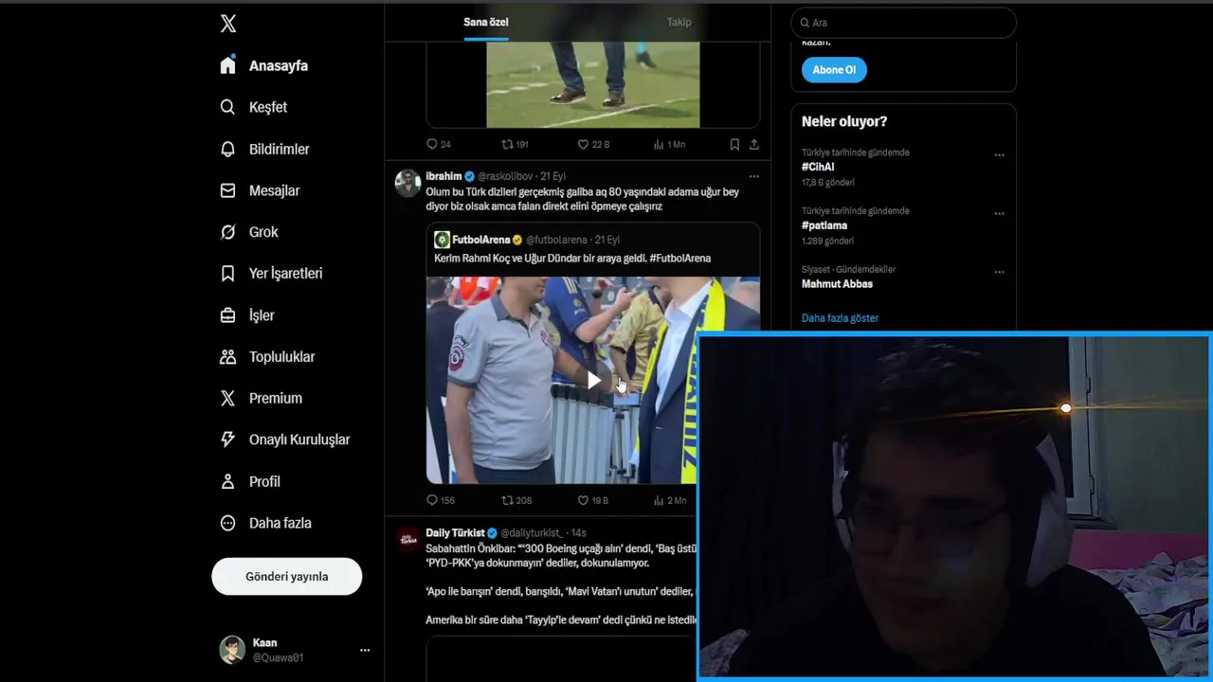Click Kaan profile avatar

(232, 650)
